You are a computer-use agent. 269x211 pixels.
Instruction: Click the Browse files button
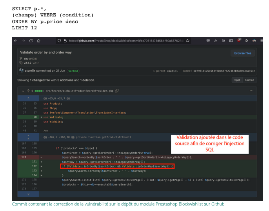tap(243, 53)
